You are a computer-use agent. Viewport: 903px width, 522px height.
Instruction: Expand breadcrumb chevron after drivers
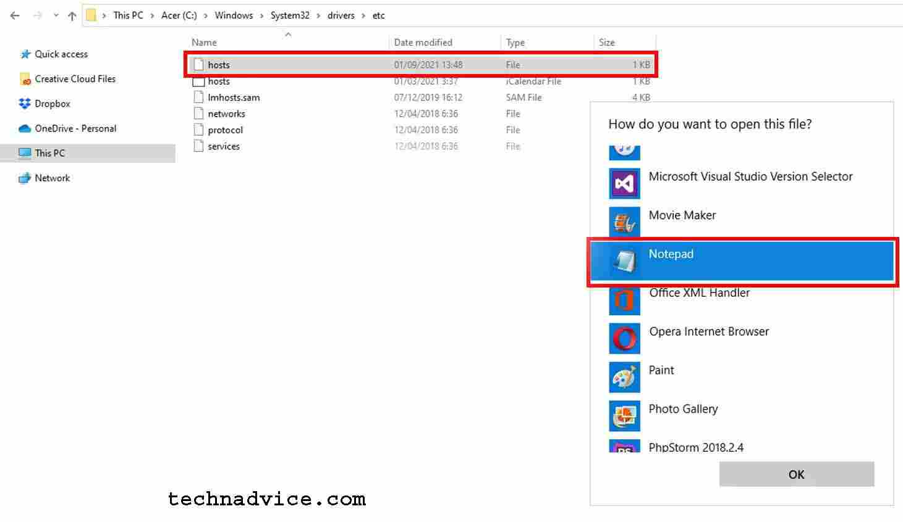point(363,15)
